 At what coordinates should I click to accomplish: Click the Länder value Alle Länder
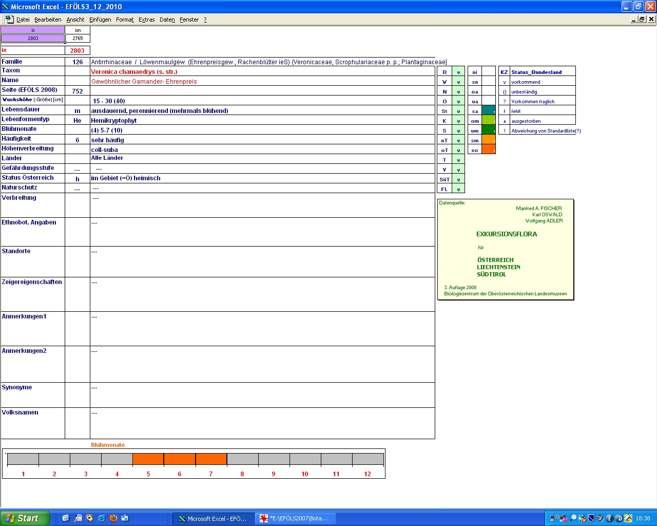(x=107, y=158)
